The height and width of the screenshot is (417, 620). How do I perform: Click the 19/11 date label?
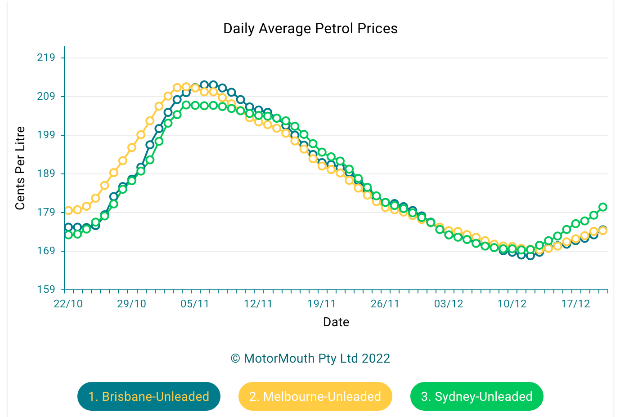(322, 304)
